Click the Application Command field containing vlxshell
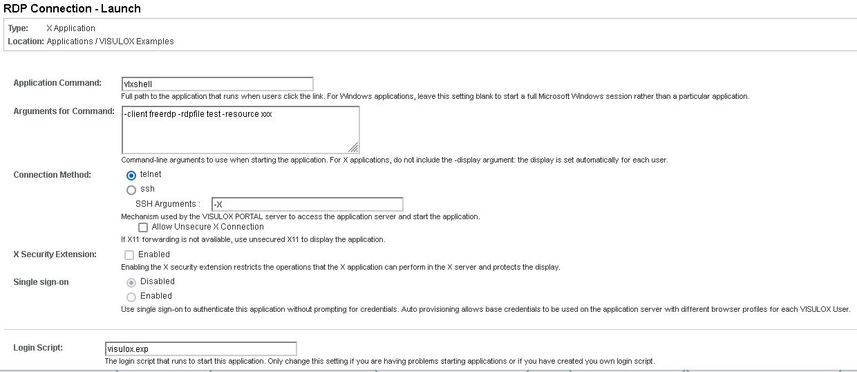 pos(217,84)
